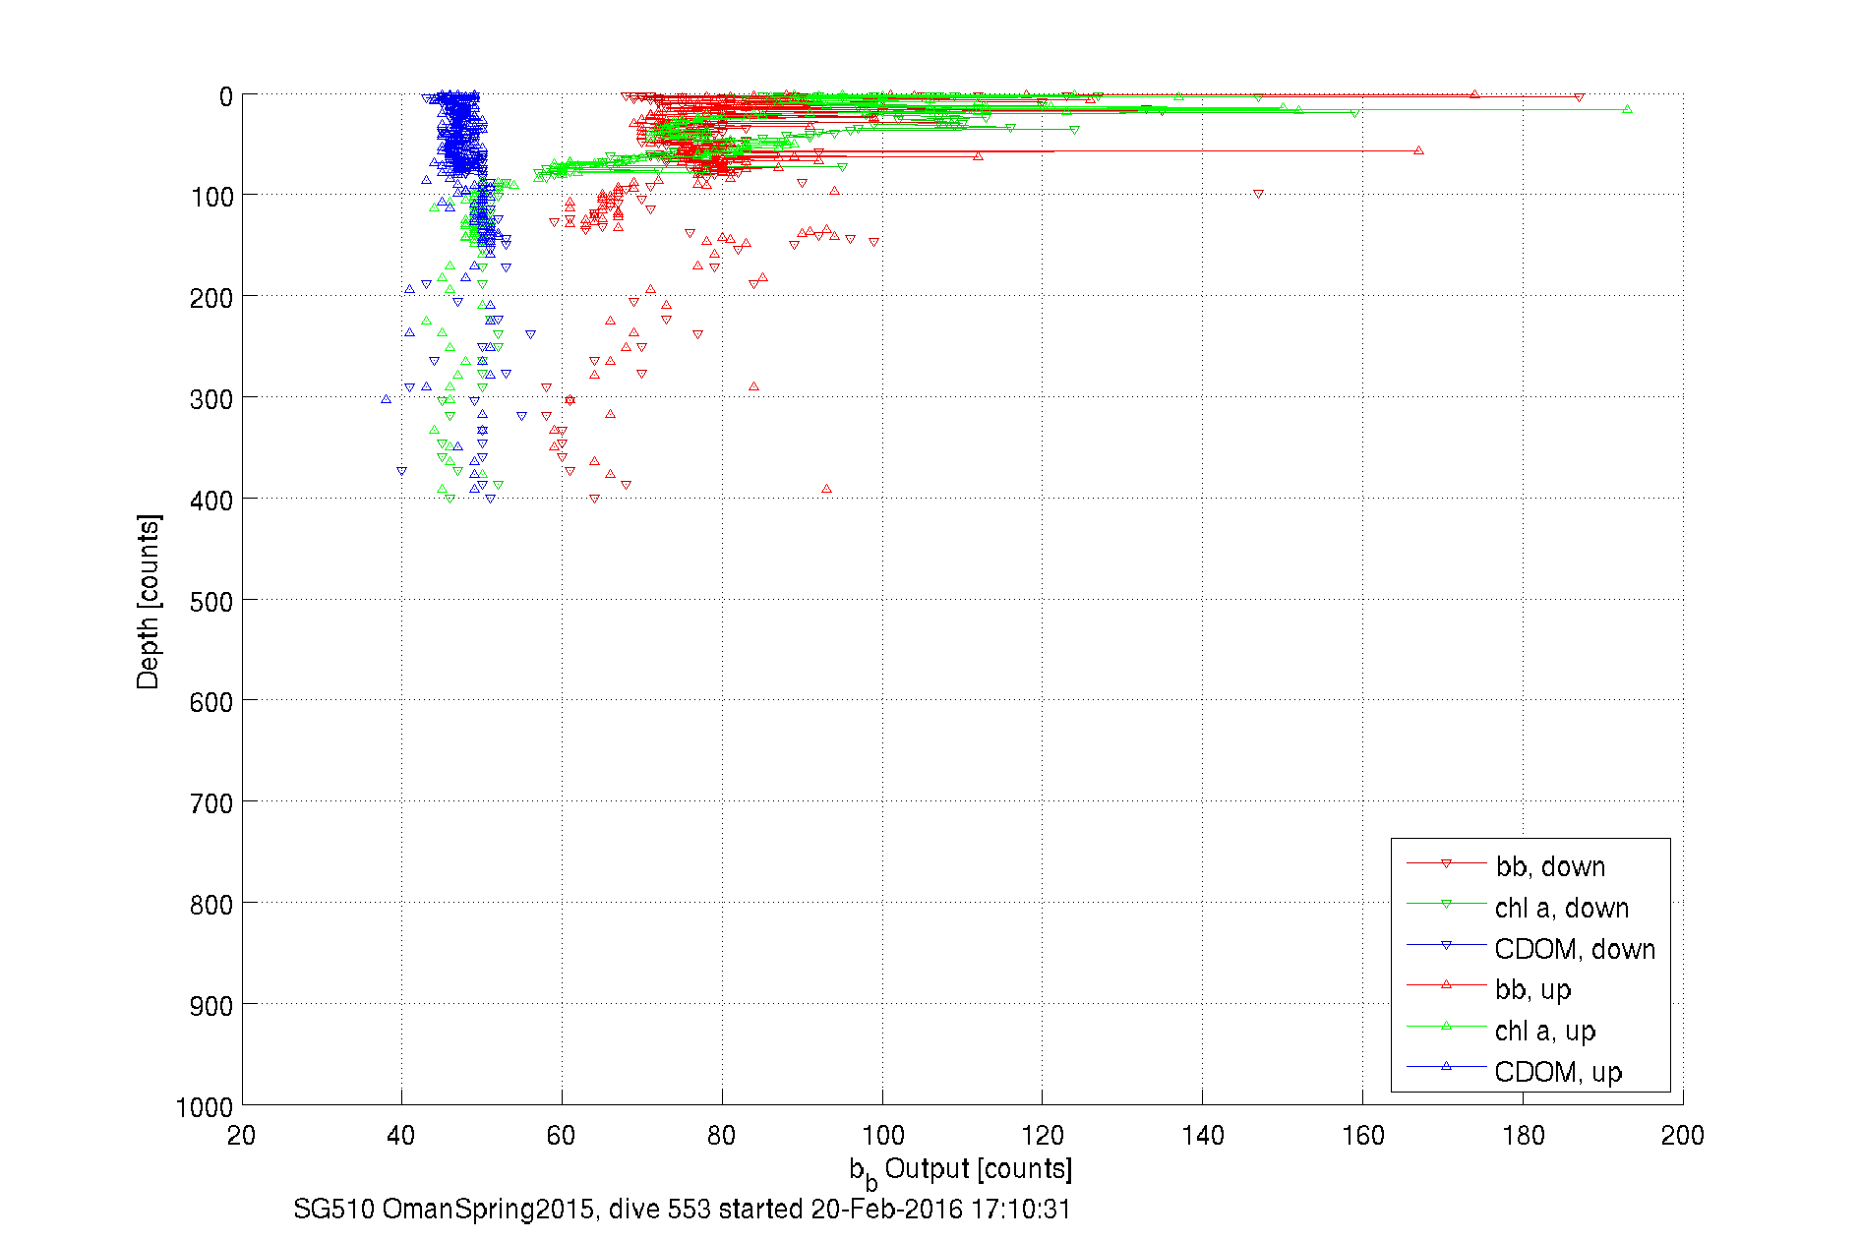
Task: Click y-axis tick label 400
Action: pos(211,501)
